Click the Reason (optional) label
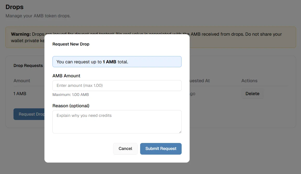The height and width of the screenshot is (174, 301). tap(71, 106)
